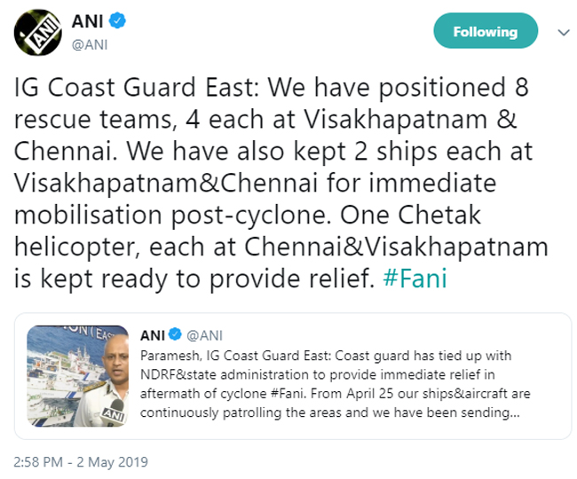Click the 2:58 PM - 2 May 2019 timestamp
The width and height of the screenshot is (577, 479).
(81, 462)
